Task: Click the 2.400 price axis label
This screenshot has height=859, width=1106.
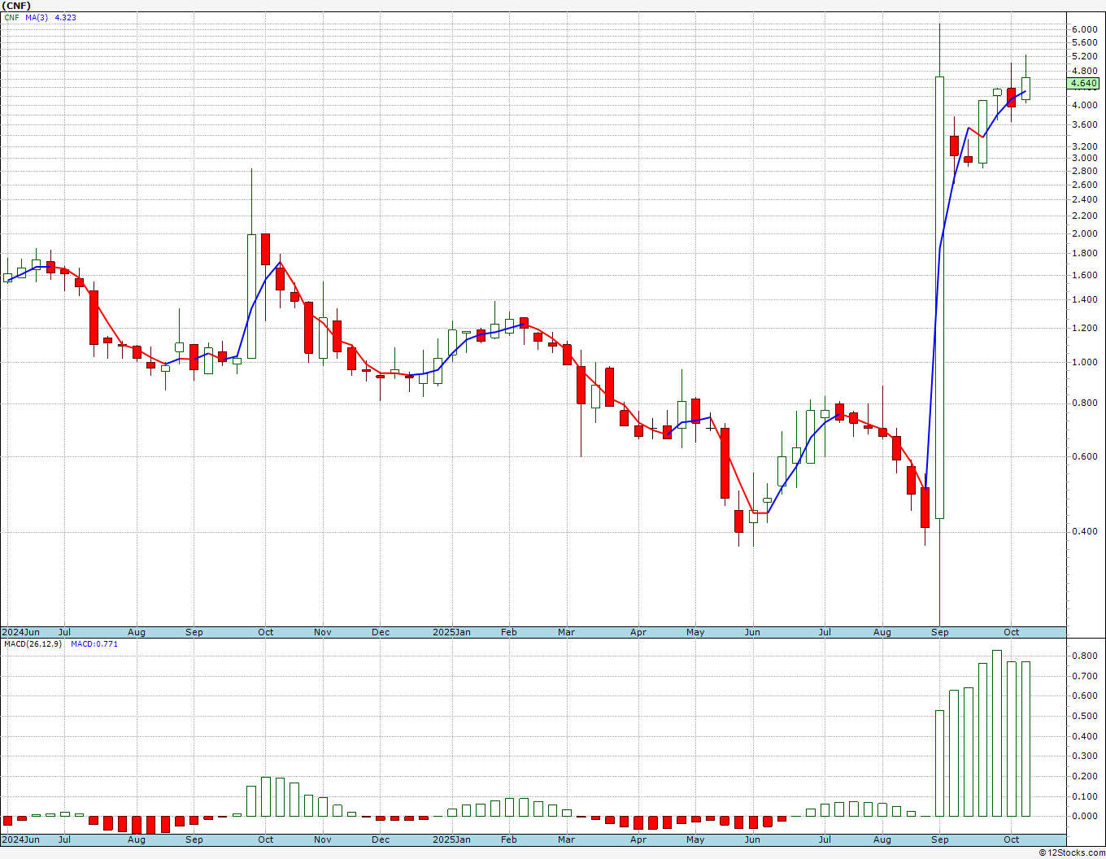Action: (1084, 199)
